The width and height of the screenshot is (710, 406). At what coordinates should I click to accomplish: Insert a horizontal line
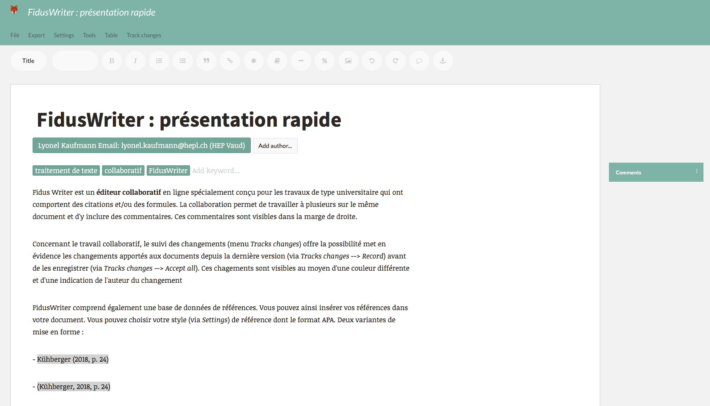click(x=301, y=61)
